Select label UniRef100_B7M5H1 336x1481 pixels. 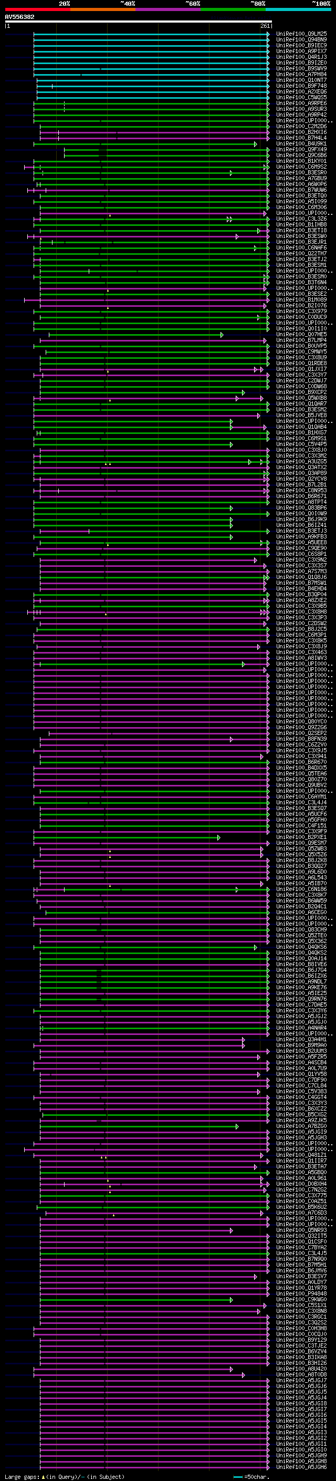click(301, 1265)
